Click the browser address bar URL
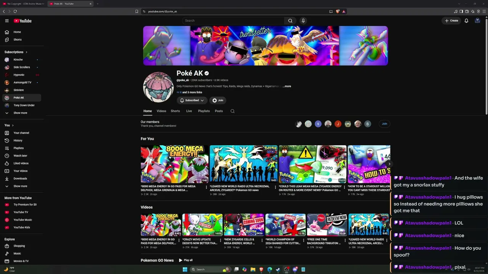Viewport: 488px width, 274px height. tap(162, 11)
